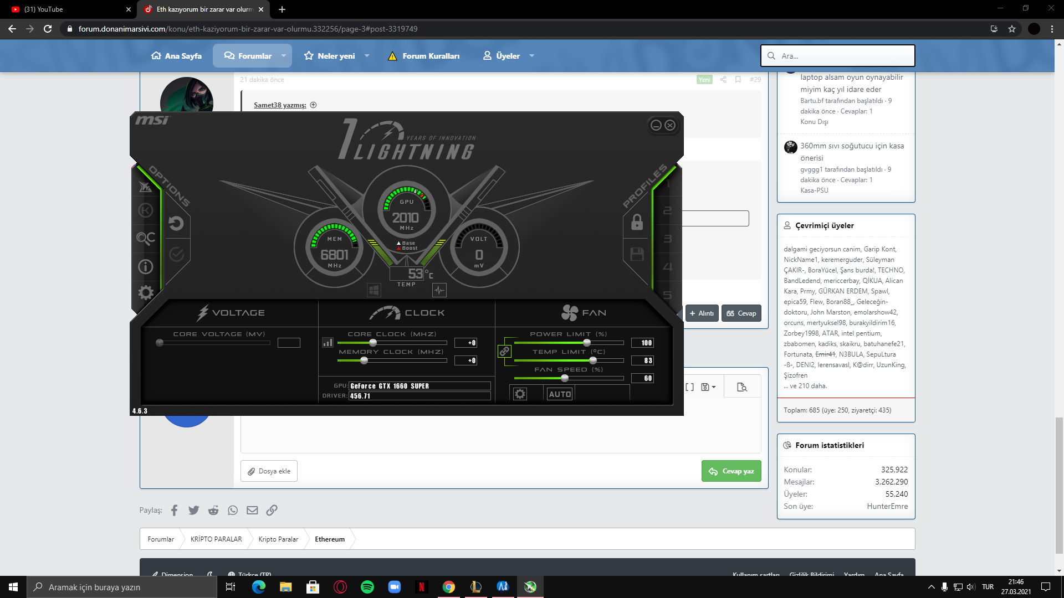Click the Ara search box
This screenshot has height=598, width=1064.
click(x=837, y=56)
